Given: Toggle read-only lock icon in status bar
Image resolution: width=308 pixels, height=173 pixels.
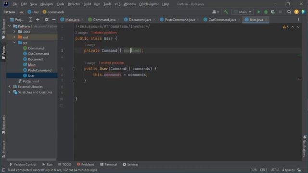Looking at the screenshot, I should pos(299,170).
